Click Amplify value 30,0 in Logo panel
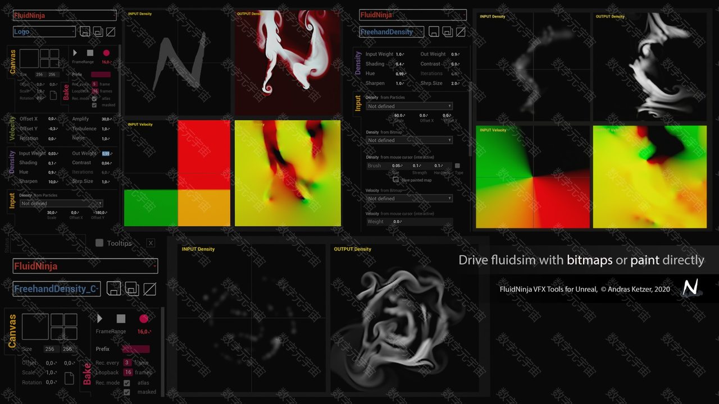719x404 pixels. click(106, 119)
